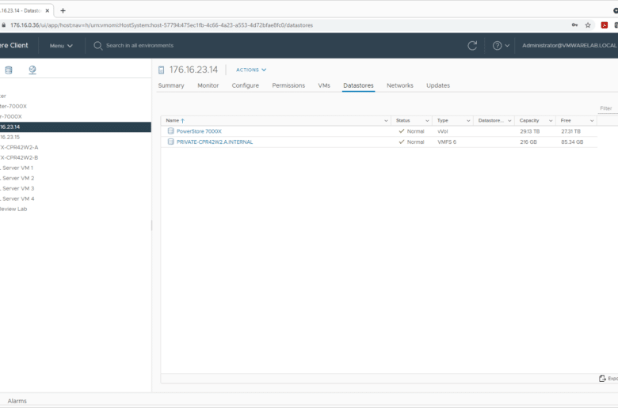
Task: Select Server VM 1 in tree
Action: pos(17,168)
